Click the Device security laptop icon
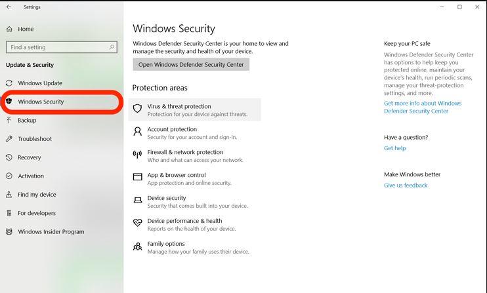Viewport: 487px width, 293px height. (x=137, y=200)
